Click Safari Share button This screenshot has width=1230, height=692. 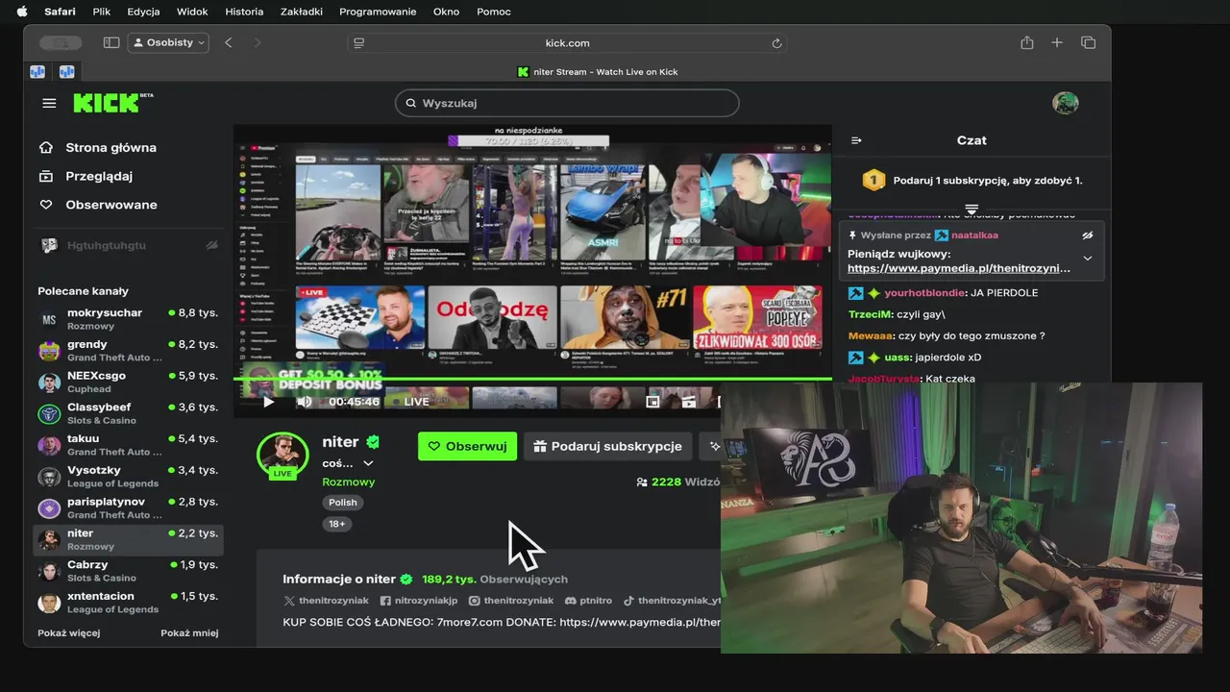[x=1027, y=42]
